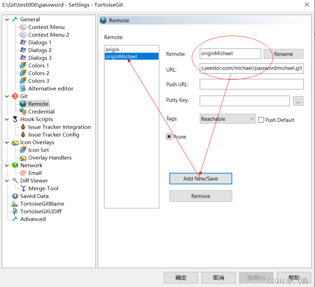Click the 取消 (Cancel) button
Screen dimensions: 315x287
[x=218, y=278]
